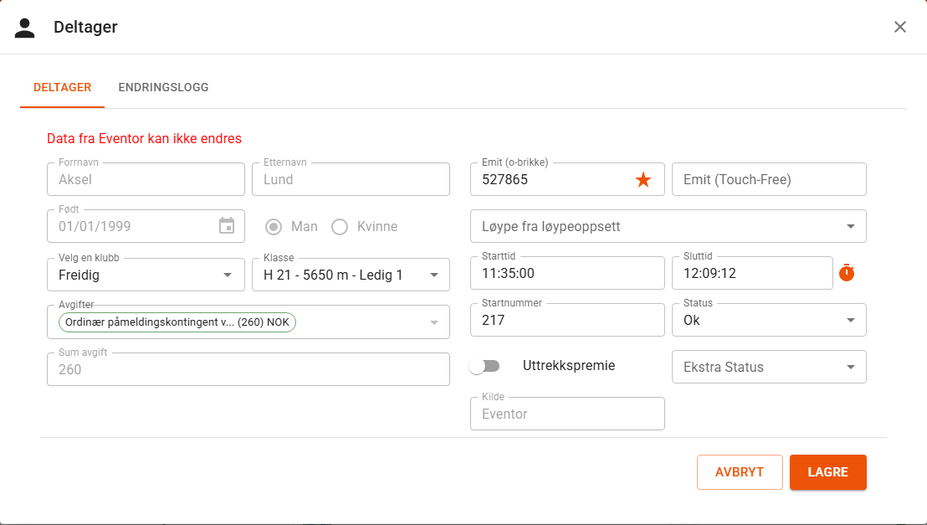Viewport: 927px width, 525px height.
Task: Open the calendar picker in Født field
Action: point(227,226)
